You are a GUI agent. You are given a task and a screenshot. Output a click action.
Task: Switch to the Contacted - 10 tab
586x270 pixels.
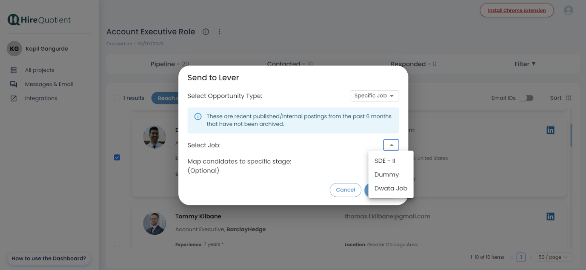point(289,64)
